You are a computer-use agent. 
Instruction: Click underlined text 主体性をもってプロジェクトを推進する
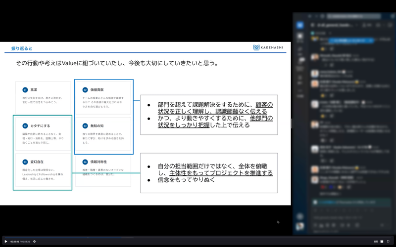(221, 173)
